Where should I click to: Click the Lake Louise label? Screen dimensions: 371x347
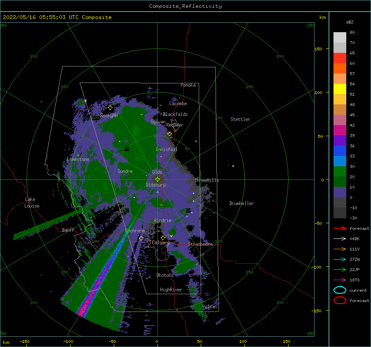pos(32,203)
